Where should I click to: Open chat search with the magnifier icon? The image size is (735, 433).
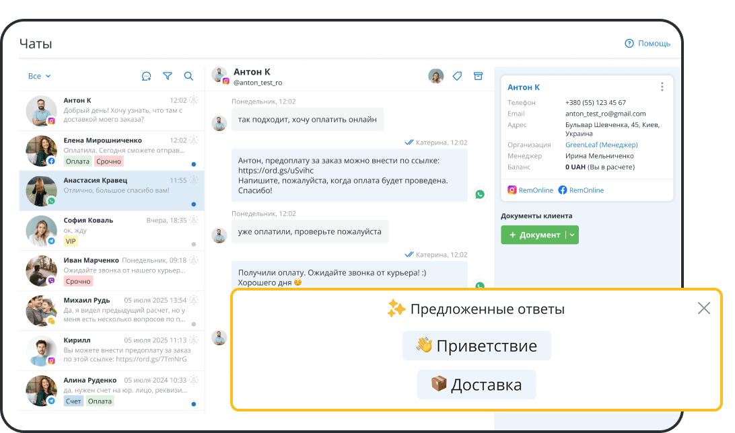(188, 76)
